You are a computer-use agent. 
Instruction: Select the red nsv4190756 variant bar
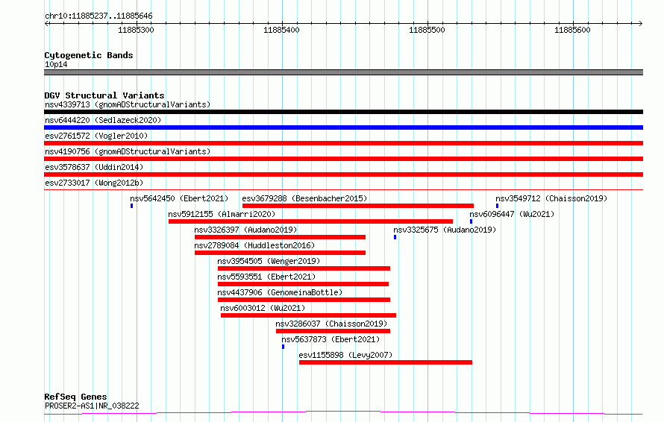click(x=343, y=159)
